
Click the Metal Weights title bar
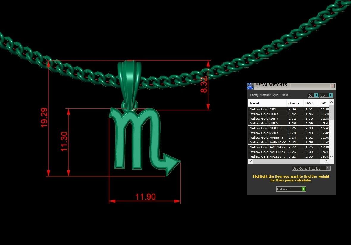[x=291, y=86]
